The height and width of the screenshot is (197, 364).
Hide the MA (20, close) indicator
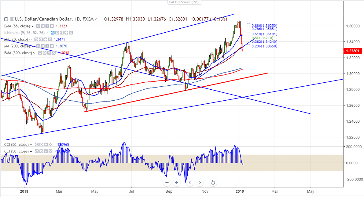(36, 39)
